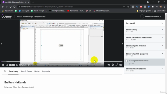
Task: Go back in browser
Action: pos(3,7)
